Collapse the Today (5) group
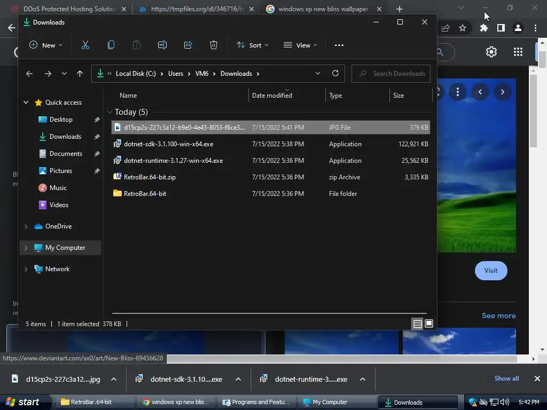Image resolution: width=547 pixels, height=410 pixels. coord(110,112)
